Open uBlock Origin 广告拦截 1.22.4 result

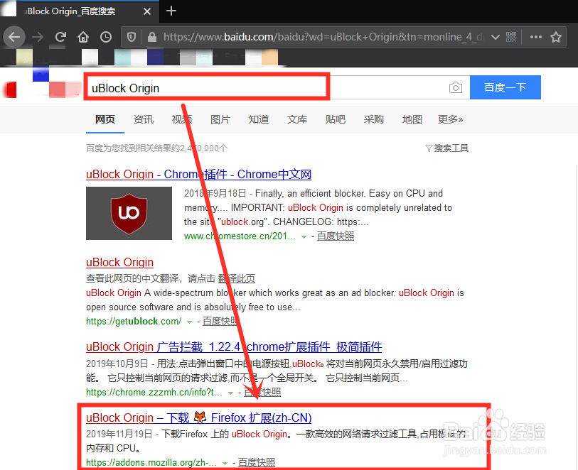[x=234, y=346]
